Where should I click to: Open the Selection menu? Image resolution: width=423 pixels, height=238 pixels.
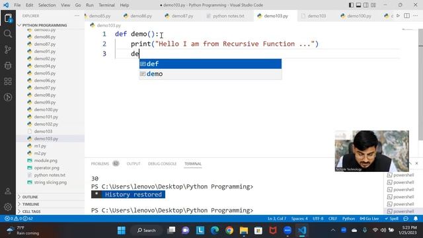click(47, 5)
